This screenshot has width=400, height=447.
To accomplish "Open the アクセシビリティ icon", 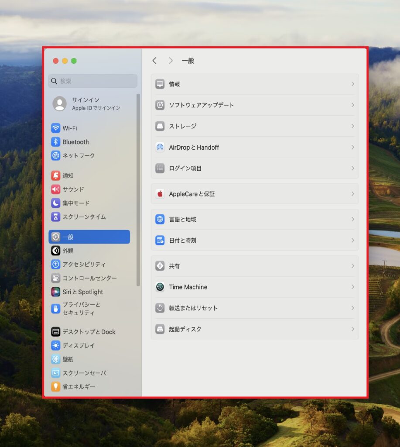I will (55, 264).
